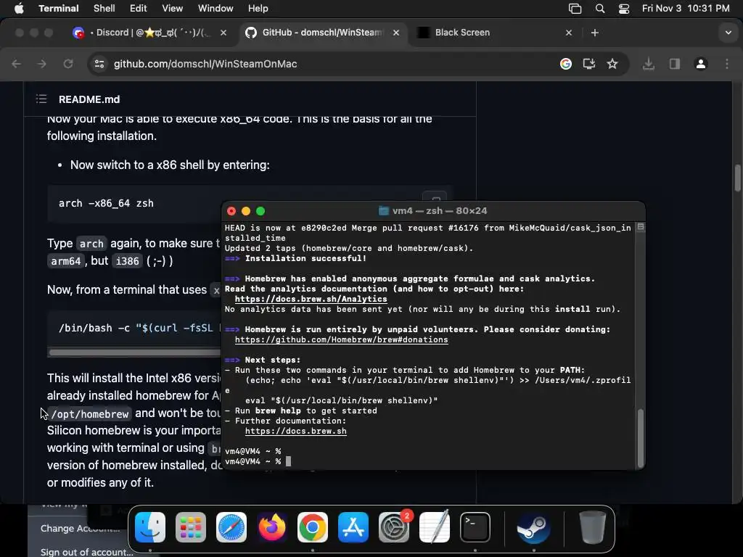Open Steam from the Dock

point(533,527)
